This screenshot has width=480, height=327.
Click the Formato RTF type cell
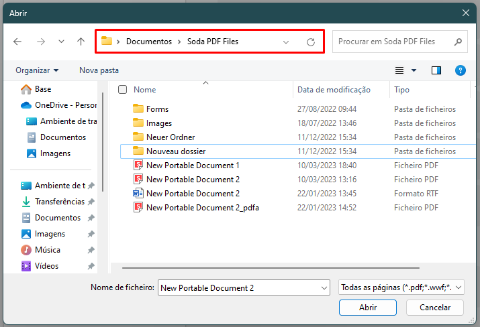click(416, 194)
